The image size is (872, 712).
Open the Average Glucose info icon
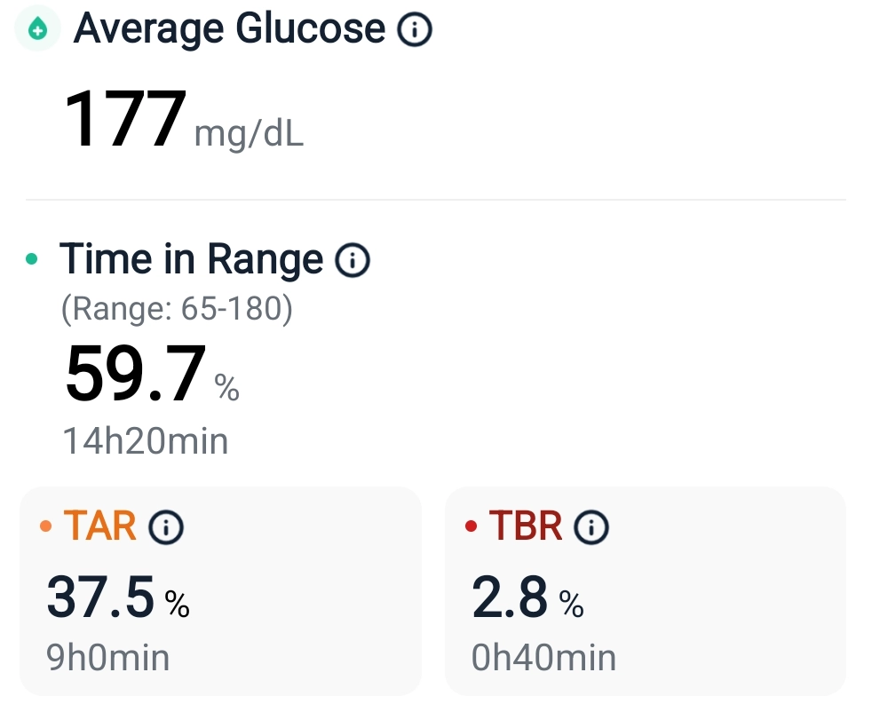click(414, 30)
